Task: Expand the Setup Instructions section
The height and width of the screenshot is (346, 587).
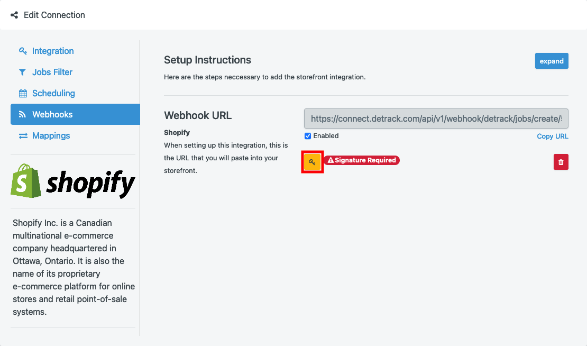Action: click(551, 61)
